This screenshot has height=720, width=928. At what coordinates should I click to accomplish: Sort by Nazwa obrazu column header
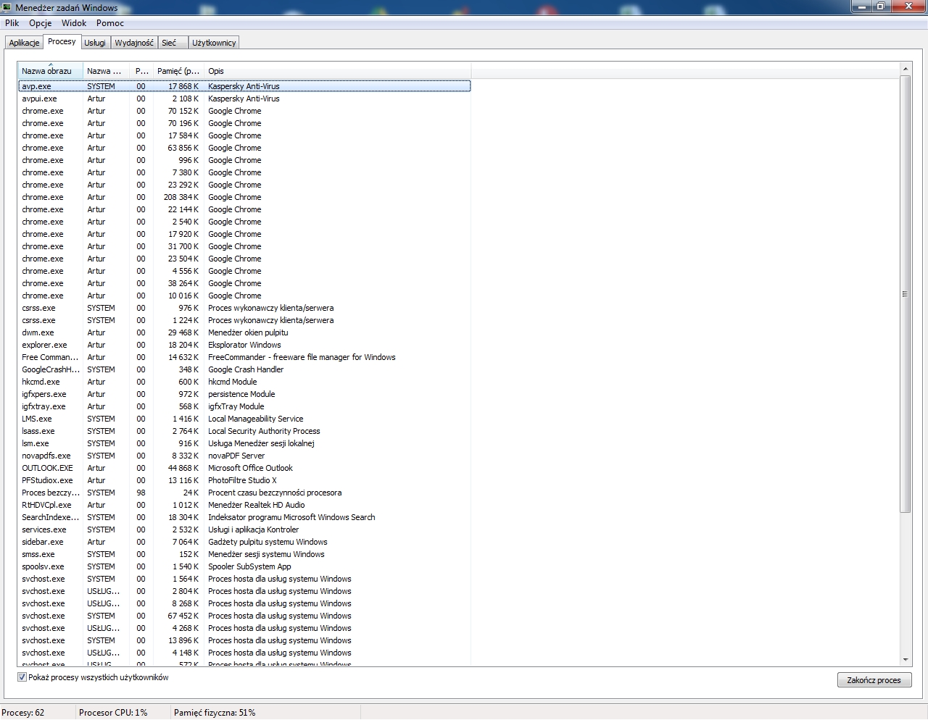[x=50, y=70]
